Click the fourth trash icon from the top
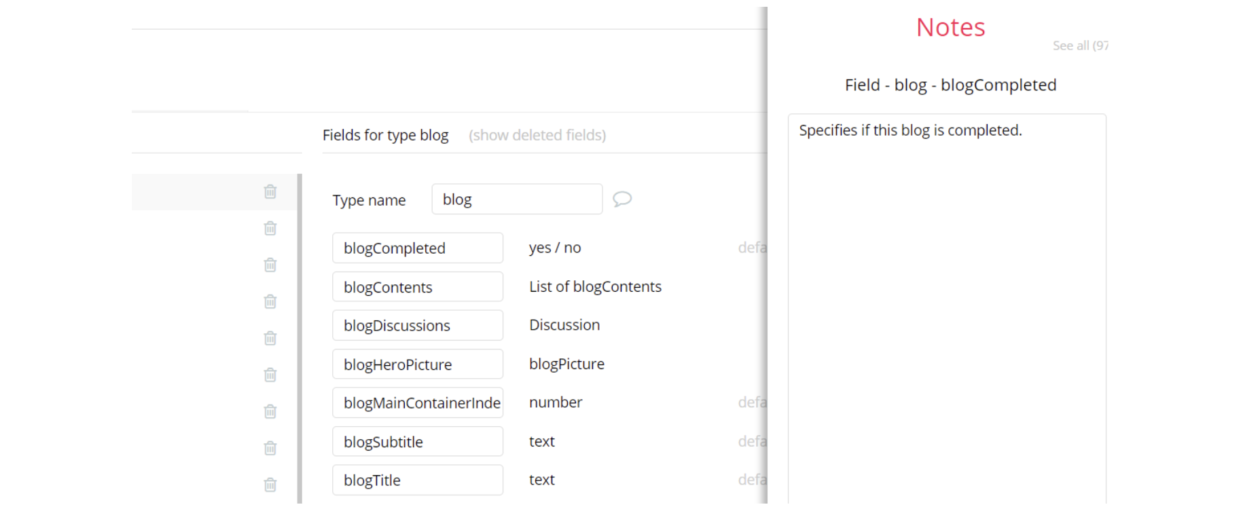Image resolution: width=1243 pixels, height=509 pixels. (x=270, y=302)
